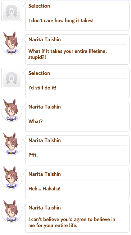Click Narita Taishin's avatar next to "What?"
The image size is (131, 235).
12,110
